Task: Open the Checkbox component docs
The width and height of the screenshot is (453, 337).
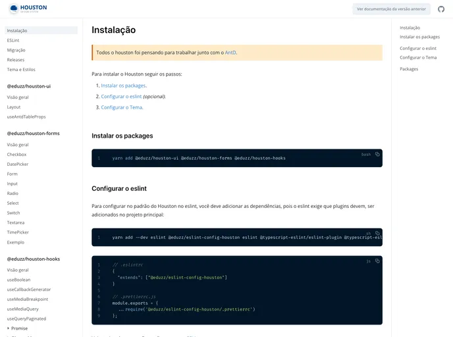Action: click(x=16, y=155)
